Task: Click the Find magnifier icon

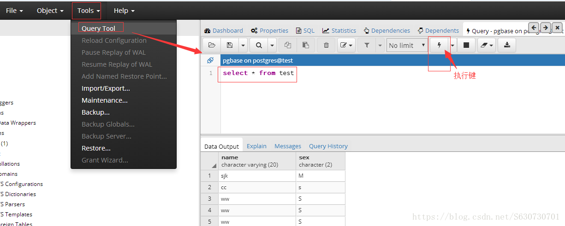Action: [259, 45]
